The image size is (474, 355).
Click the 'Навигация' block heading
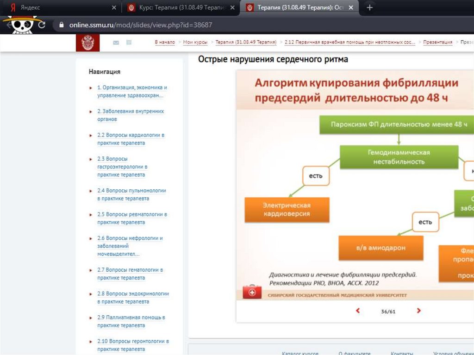pyautogui.click(x=104, y=72)
